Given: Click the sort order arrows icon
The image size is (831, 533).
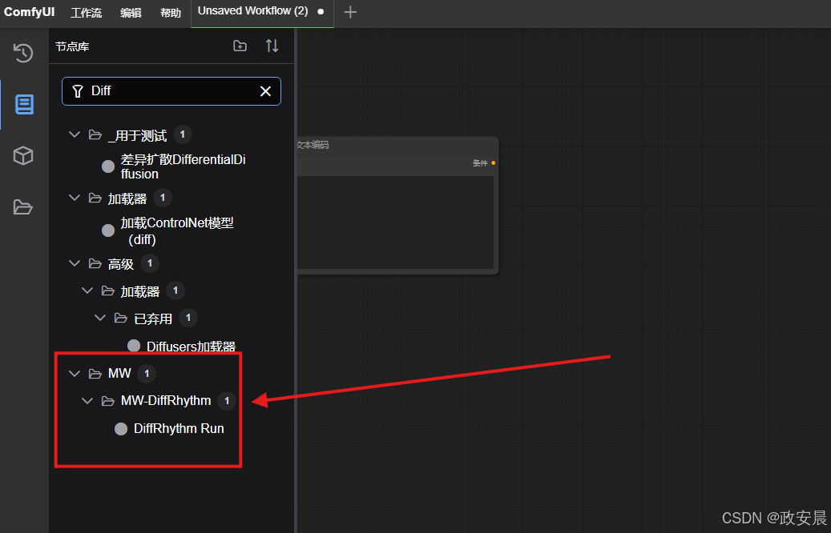Looking at the screenshot, I should click(272, 46).
